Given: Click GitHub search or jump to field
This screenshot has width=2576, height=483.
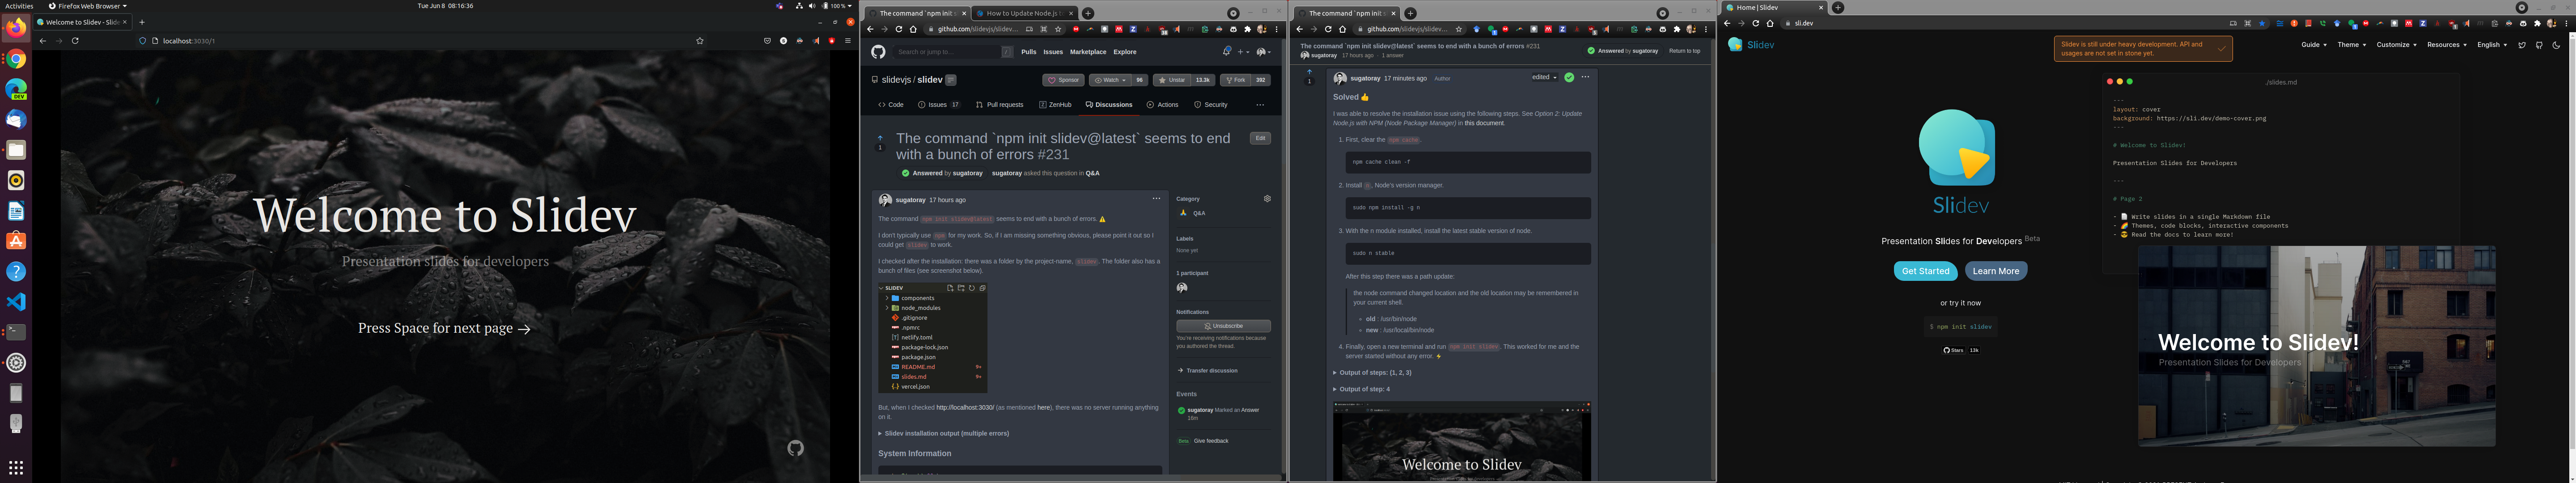Looking at the screenshot, I should pos(954,52).
